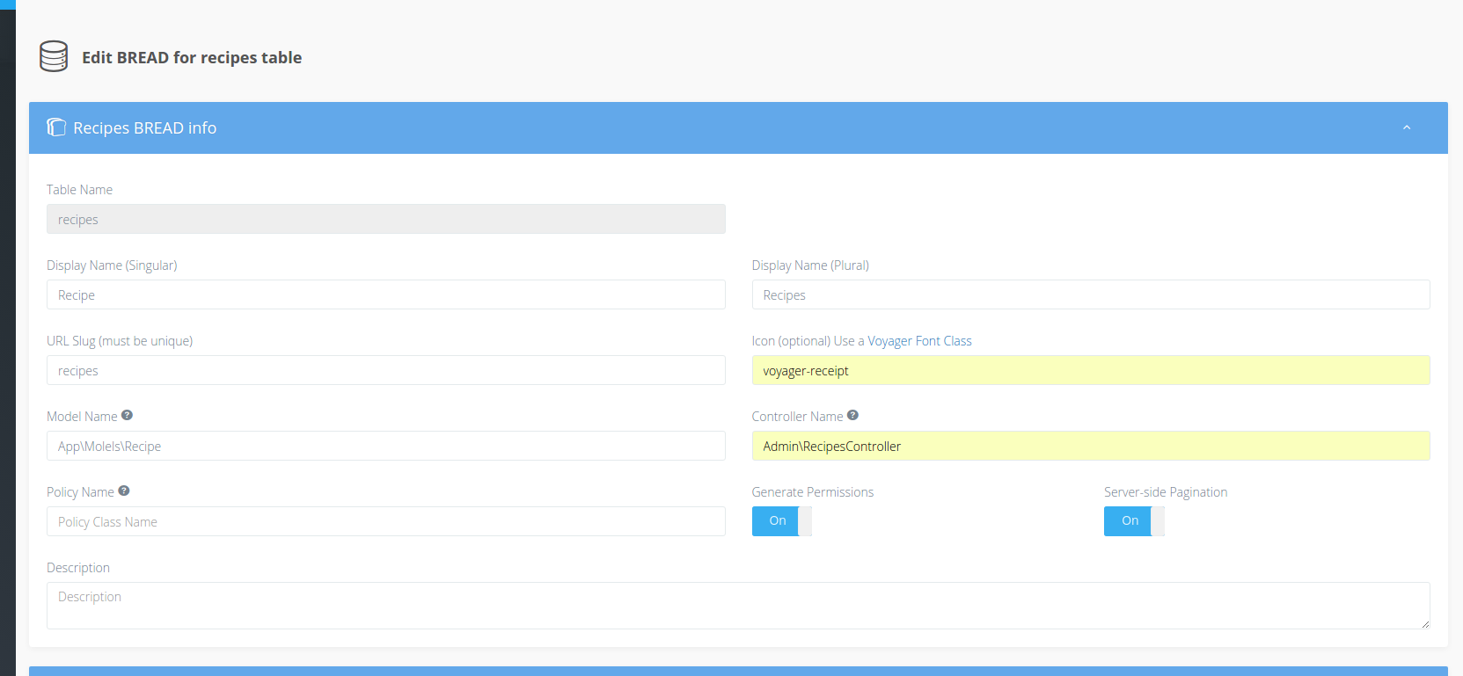Focus the Display Name (Singular) field
This screenshot has width=1463, height=676.
click(x=386, y=294)
